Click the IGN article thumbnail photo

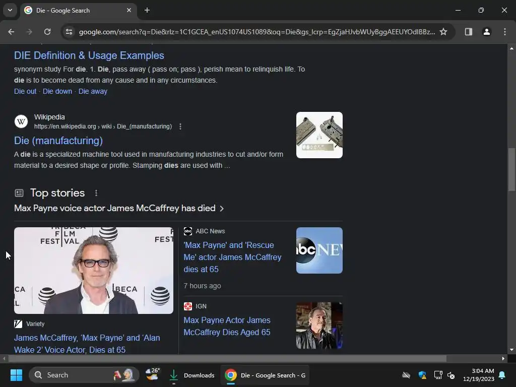319,326
